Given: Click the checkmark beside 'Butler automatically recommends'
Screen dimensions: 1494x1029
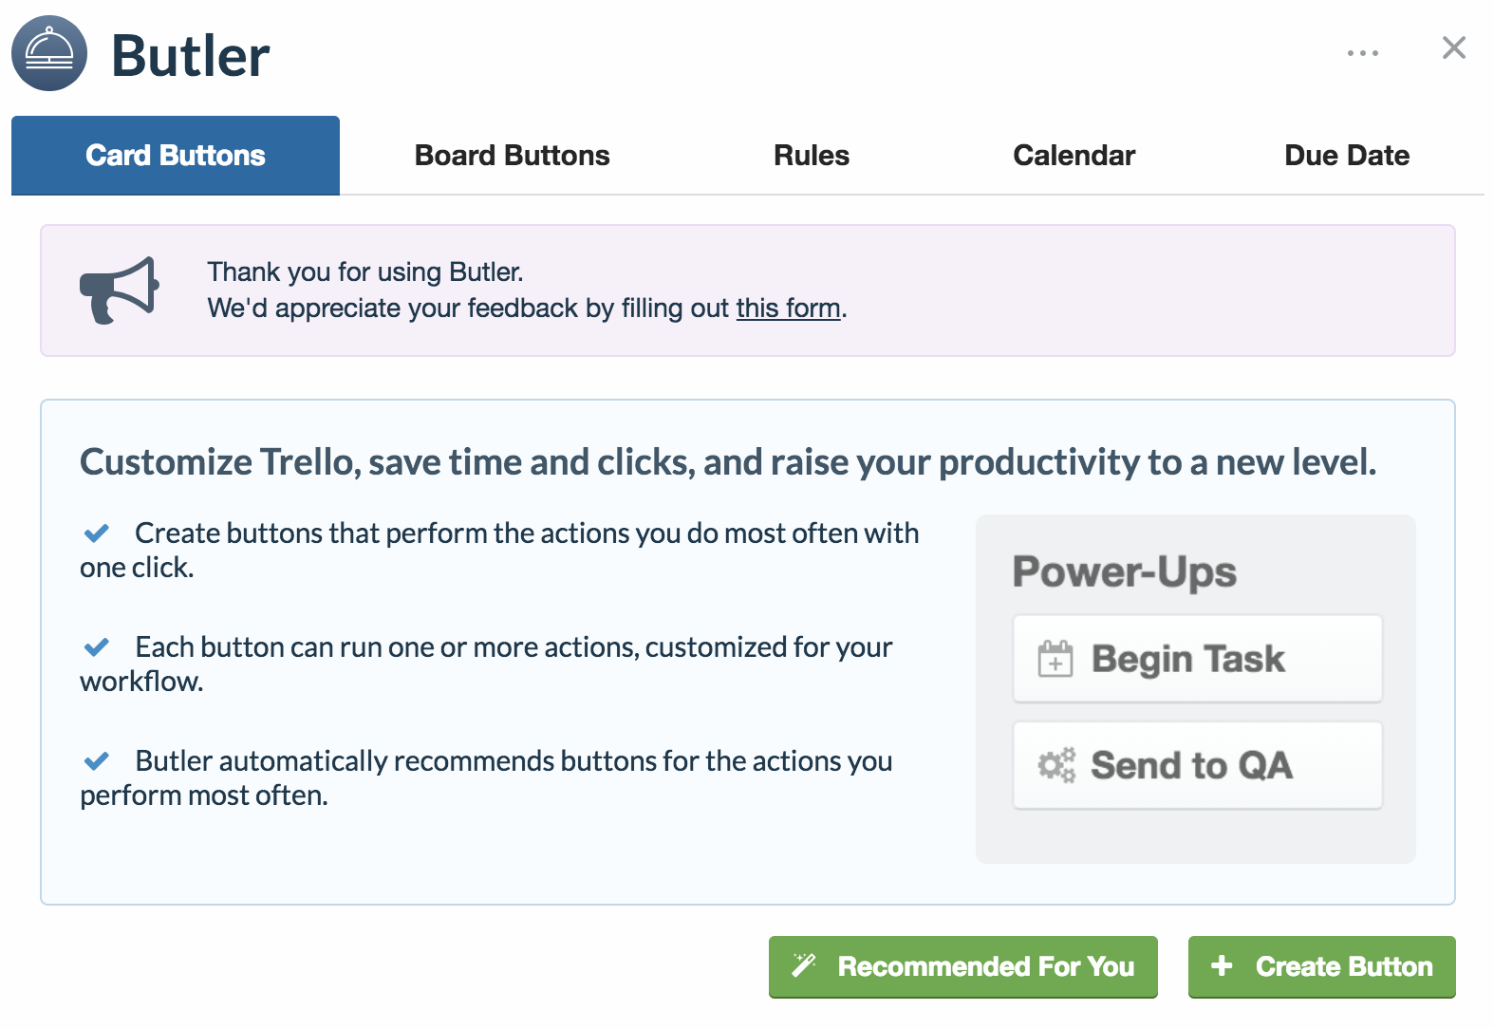Looking at the screenshot, I should click(97, 761).
